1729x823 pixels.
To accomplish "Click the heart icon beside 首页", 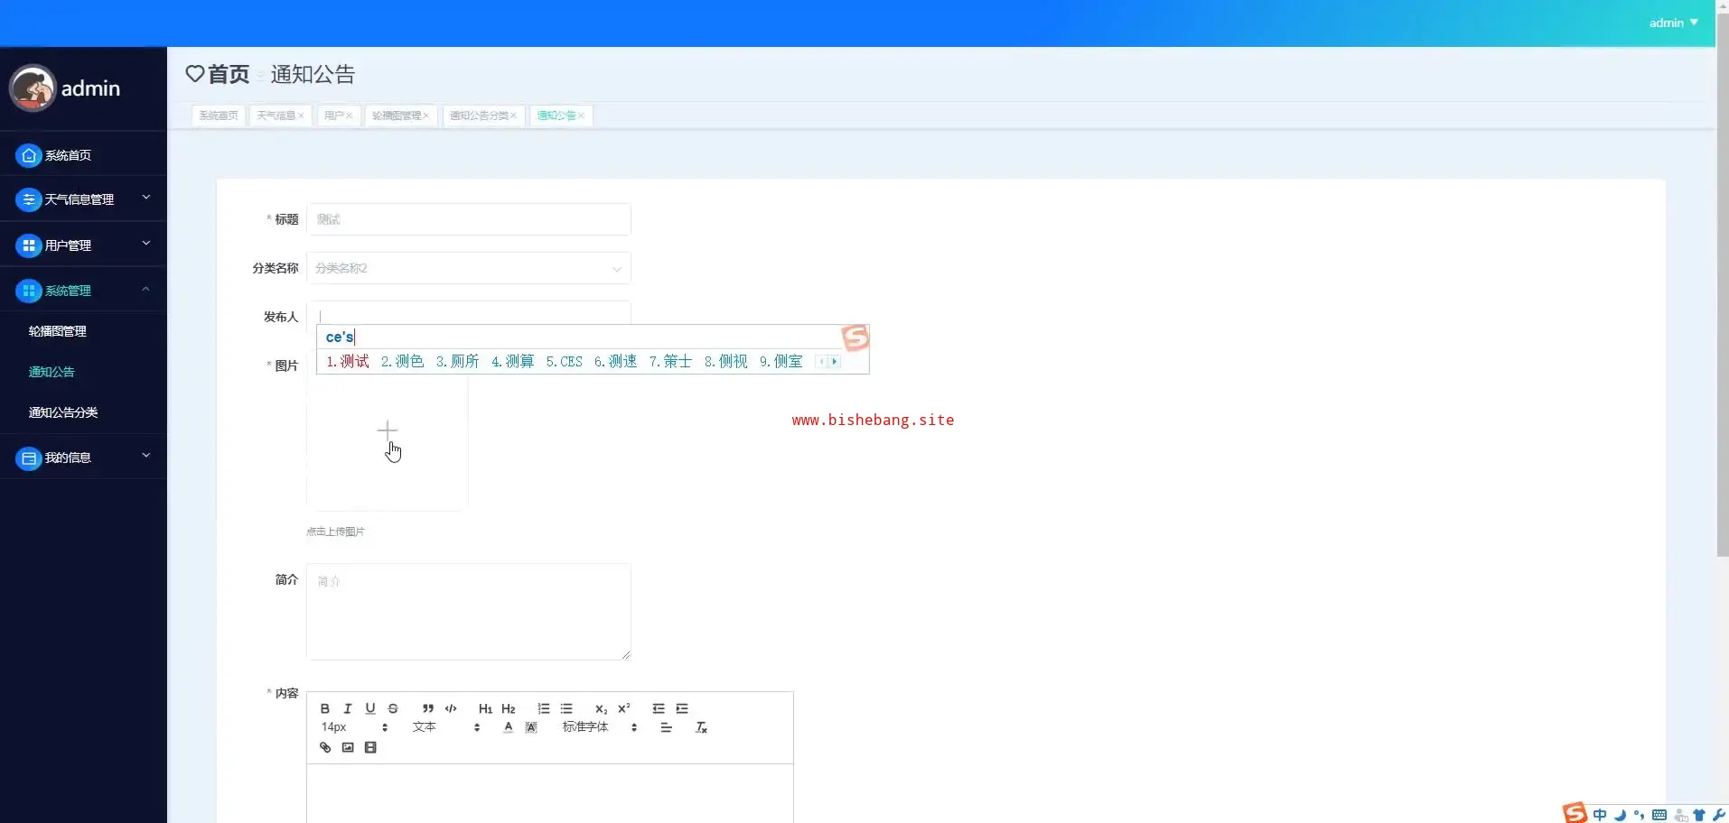I will pyautogui.click(x=195, y=74).
